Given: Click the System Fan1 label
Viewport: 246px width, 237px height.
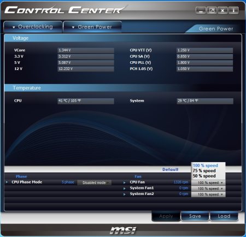Looking at the screenshot, I should coord(142,188).
